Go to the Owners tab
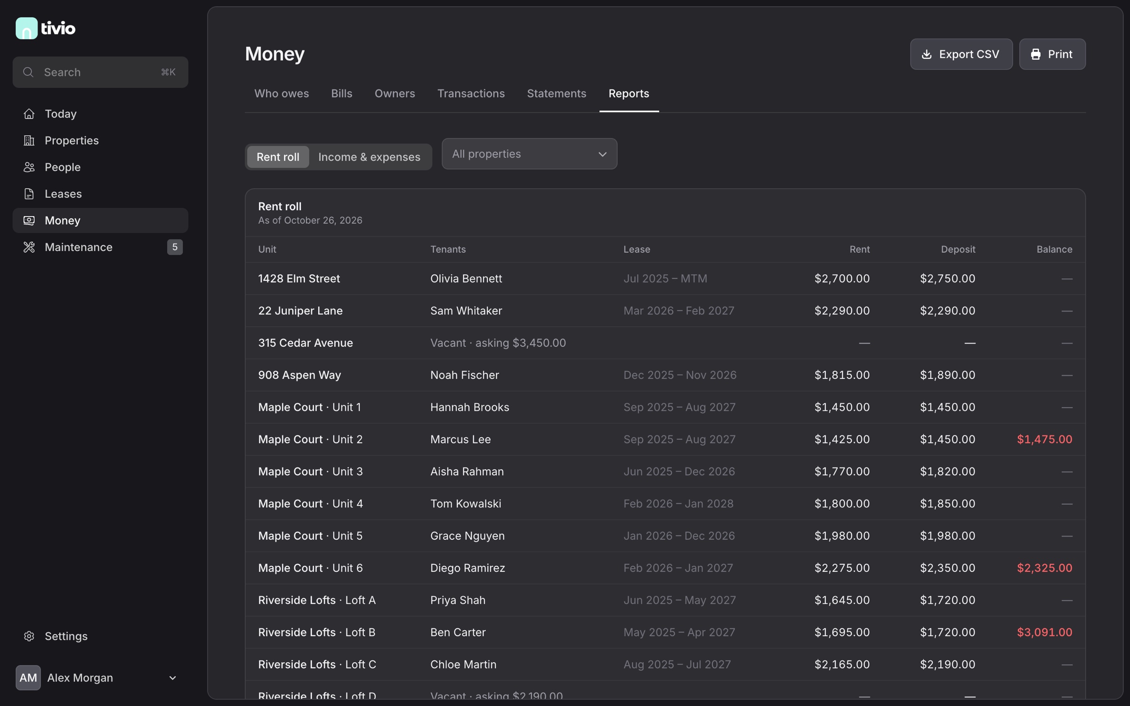Screen dimensions: 1130x706 [x=395, y=93]
